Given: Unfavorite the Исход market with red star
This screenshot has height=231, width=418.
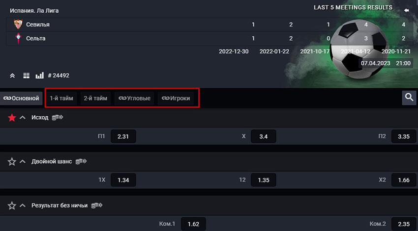Looking at the screenshot, I should (x=12, y=118).
